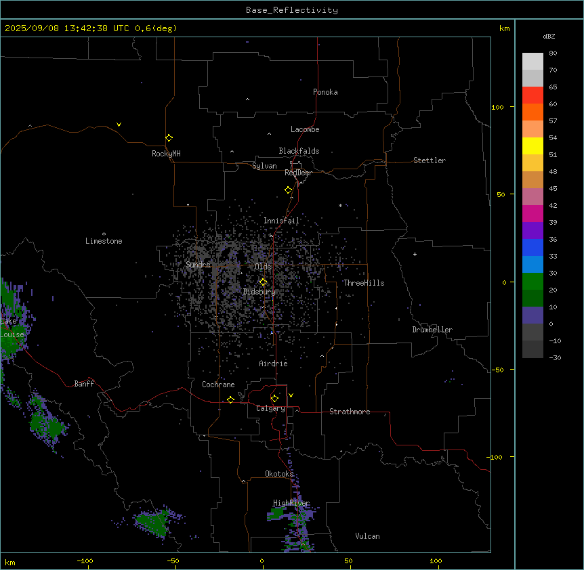Click the Stettler city label
The height and width of the screenshot is (570, 584).
(430, 160)
